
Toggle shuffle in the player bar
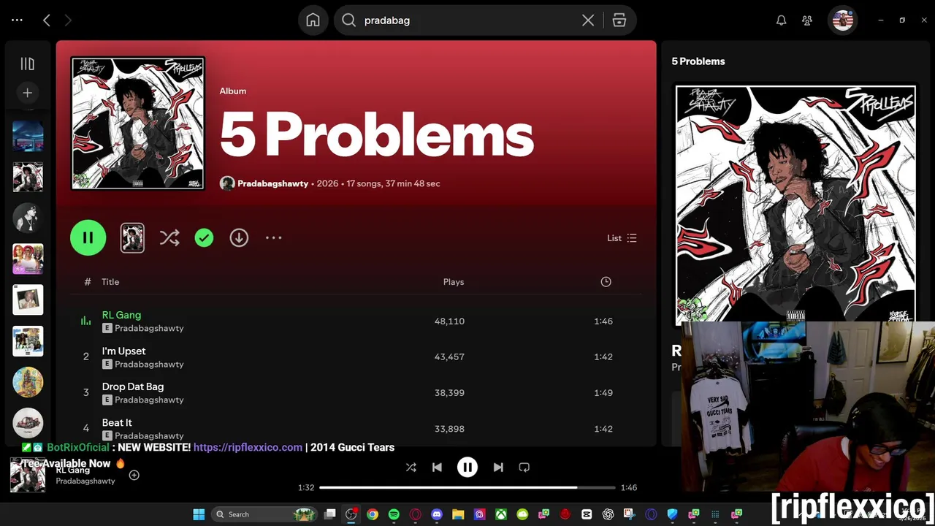pos(411,468)
